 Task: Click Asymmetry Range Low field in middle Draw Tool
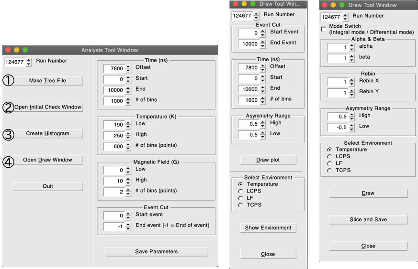pos(249,135)
